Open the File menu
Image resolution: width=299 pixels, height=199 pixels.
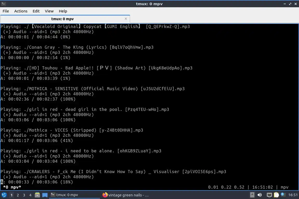point(6,11)
